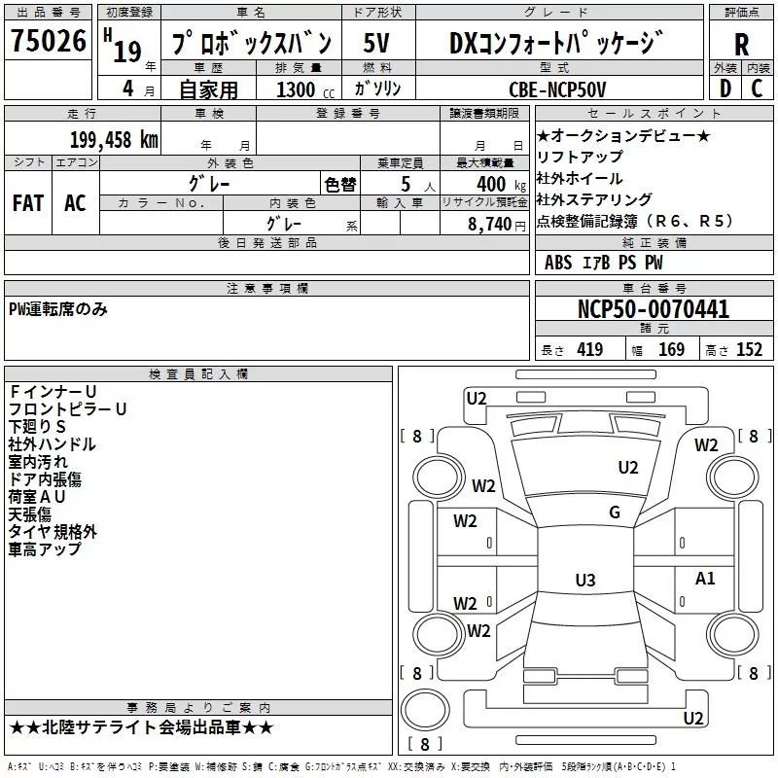Select the mileage 199,458 km
This screenshot has height=778, width=778.
pos(114,139)
